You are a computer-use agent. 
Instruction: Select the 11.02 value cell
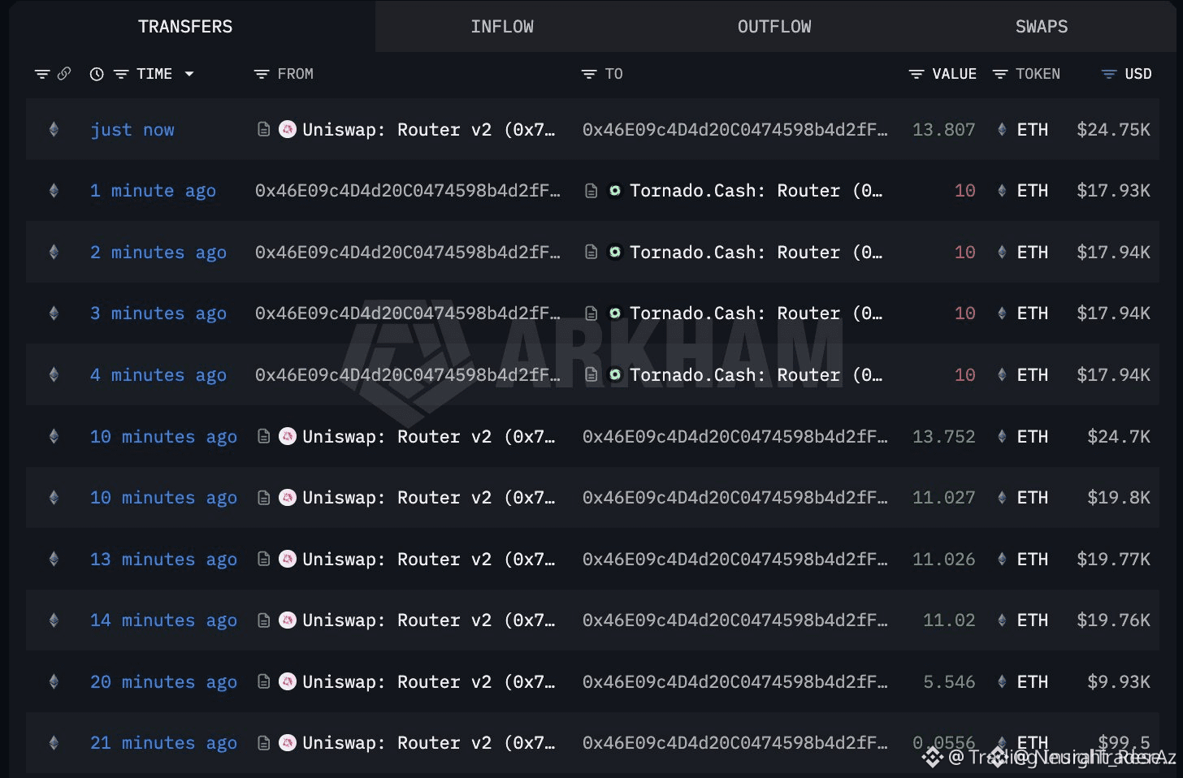pyautogui.click(x=949, y=620)
